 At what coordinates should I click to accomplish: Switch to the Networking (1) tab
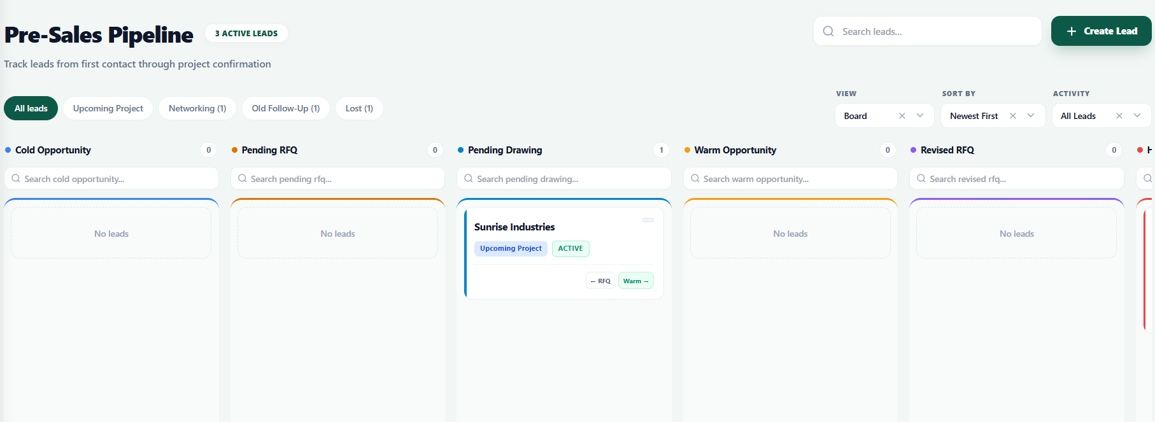coord(197,108)
